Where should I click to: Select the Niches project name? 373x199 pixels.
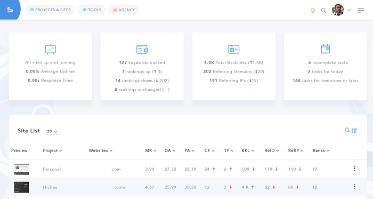click(x=50, y=187)
